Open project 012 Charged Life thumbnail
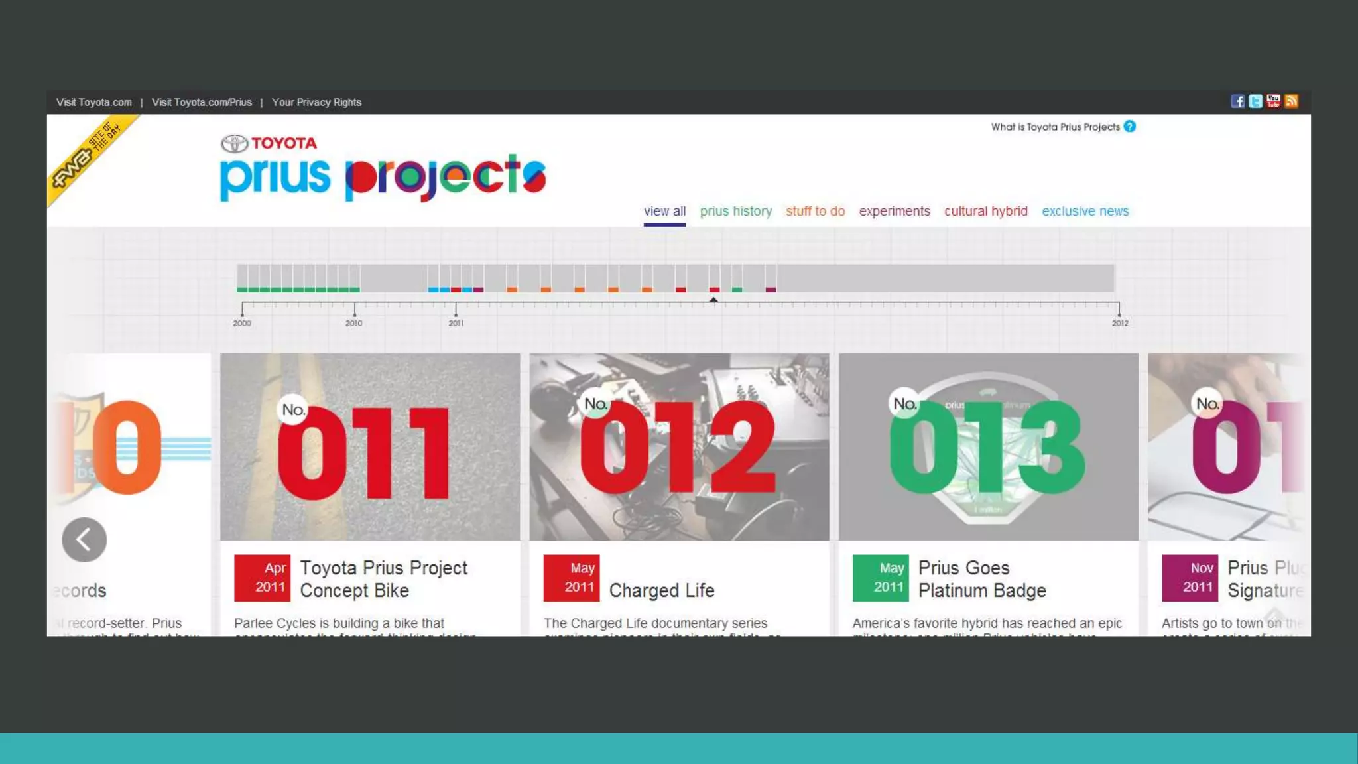The height and width of the screenshot is (764, 1358). click(x=679, y=446)
